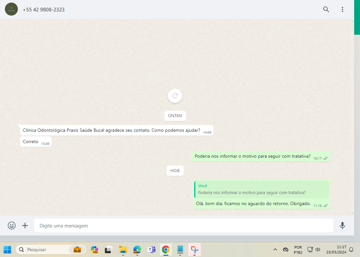Open File Explorer from the taskbar
Image resolution: width=360 pixels, height=257 pixels.
pos(123,250)
